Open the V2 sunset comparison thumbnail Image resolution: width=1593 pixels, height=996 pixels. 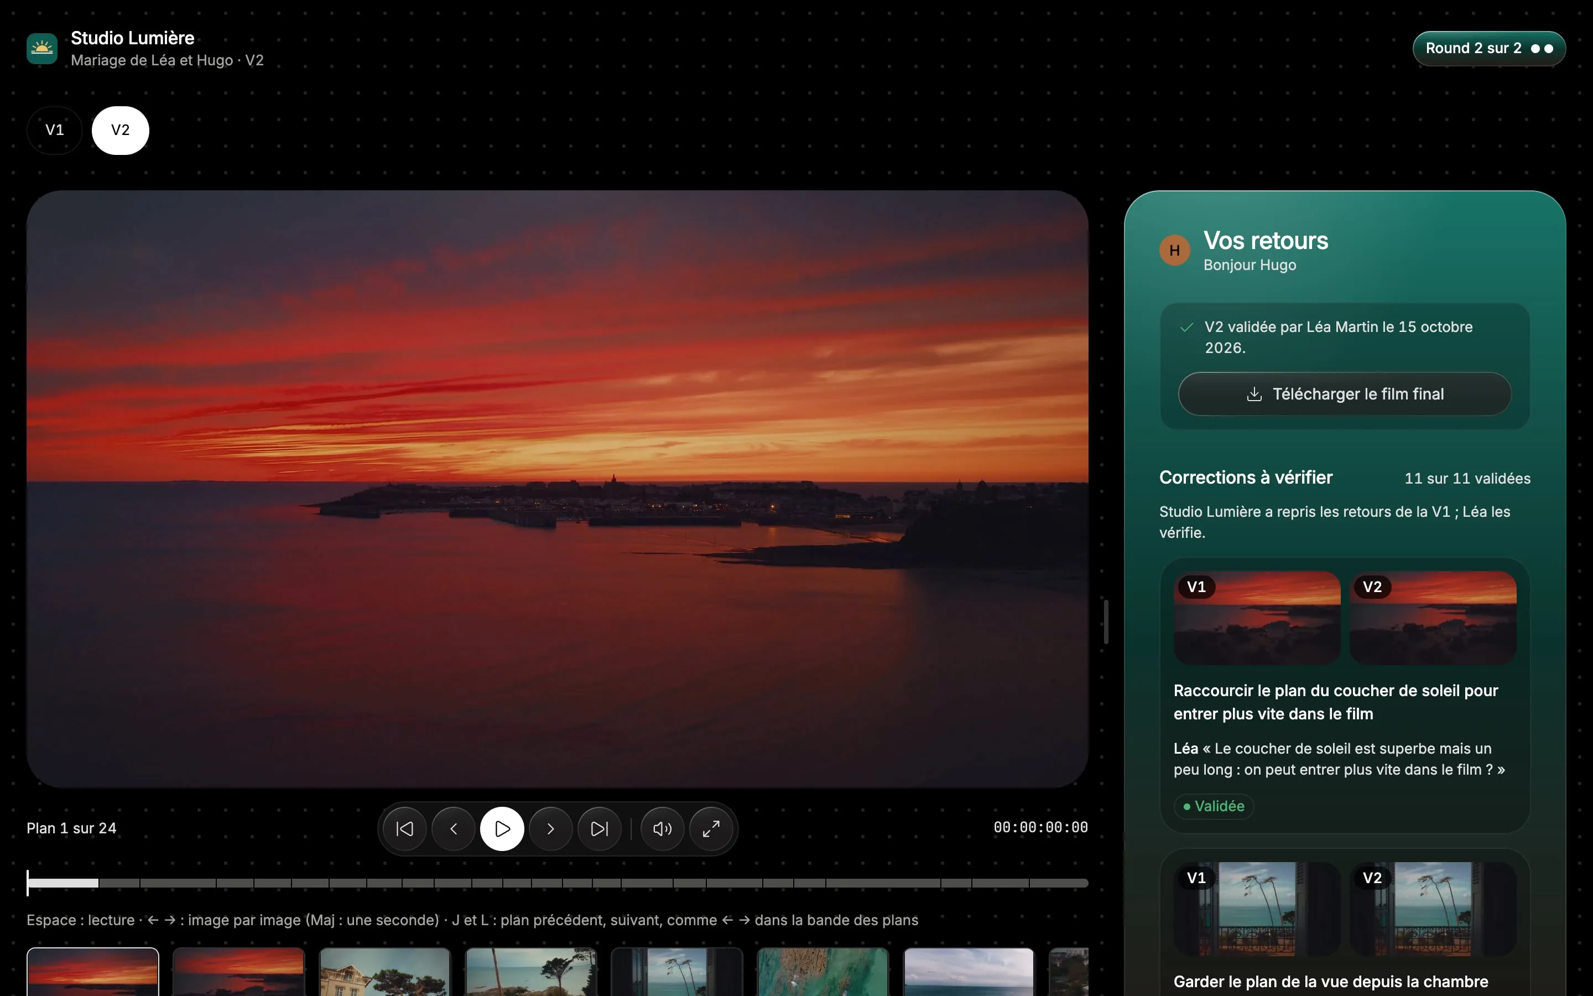point(1433,617)
